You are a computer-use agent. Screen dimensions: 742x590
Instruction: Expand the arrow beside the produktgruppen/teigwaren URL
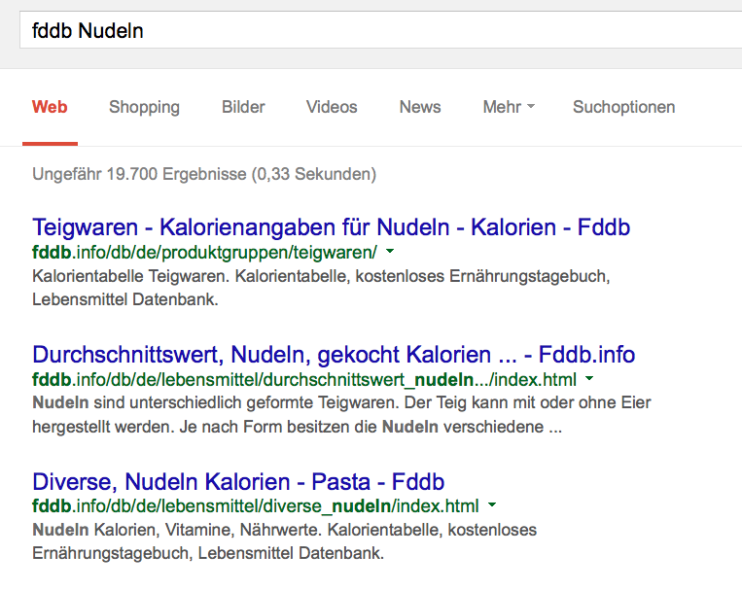coord(390,252)
